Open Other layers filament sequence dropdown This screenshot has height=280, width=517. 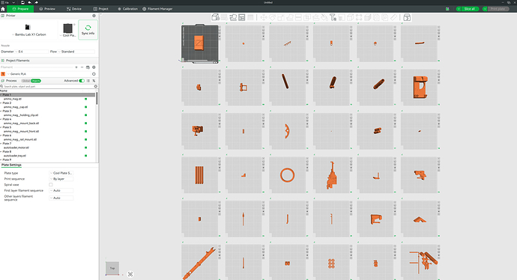[61, 198]
